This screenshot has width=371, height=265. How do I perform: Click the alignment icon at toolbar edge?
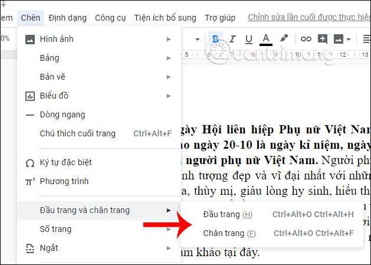point(366,39)
